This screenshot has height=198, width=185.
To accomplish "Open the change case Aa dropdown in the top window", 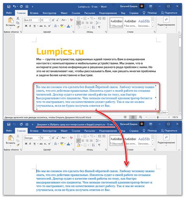I will [x=64, y=20].
